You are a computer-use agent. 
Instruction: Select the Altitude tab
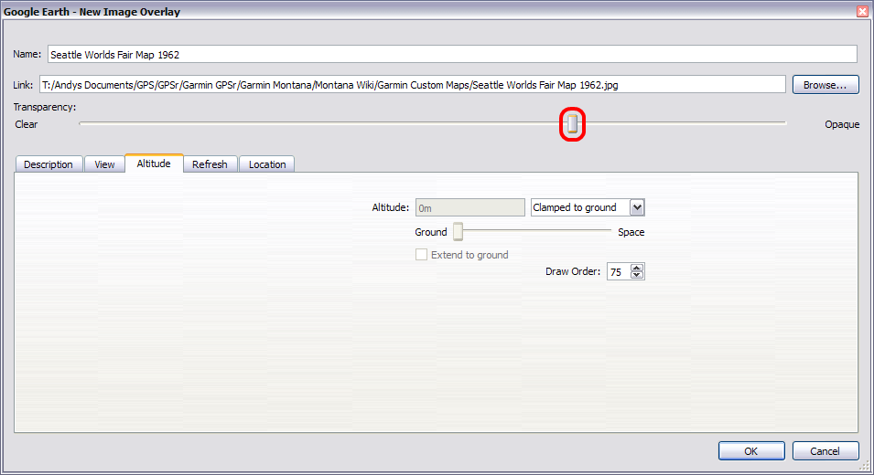point(154,163)
